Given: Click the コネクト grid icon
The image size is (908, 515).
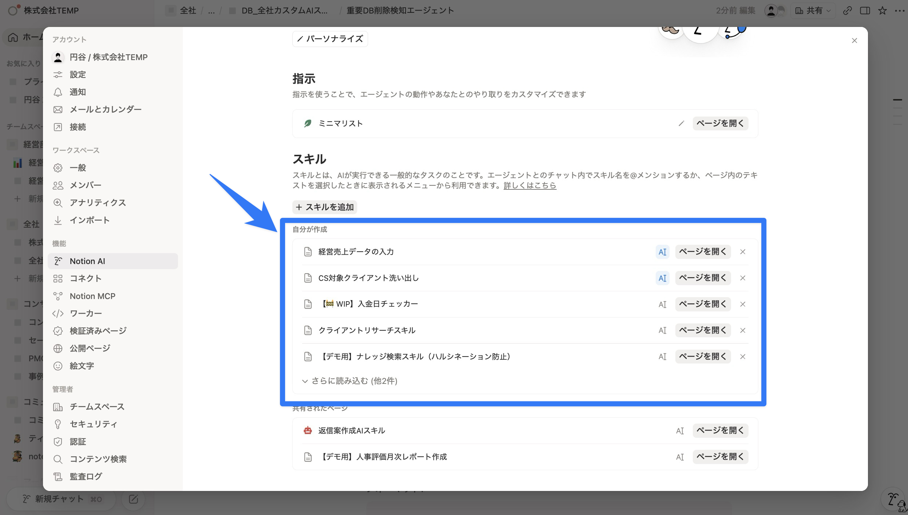Looking at the screenshot, I should click(x=58, y=279).
